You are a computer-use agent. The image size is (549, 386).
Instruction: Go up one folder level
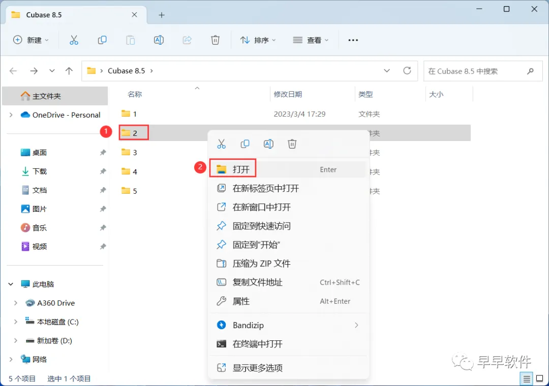(69, 71)
